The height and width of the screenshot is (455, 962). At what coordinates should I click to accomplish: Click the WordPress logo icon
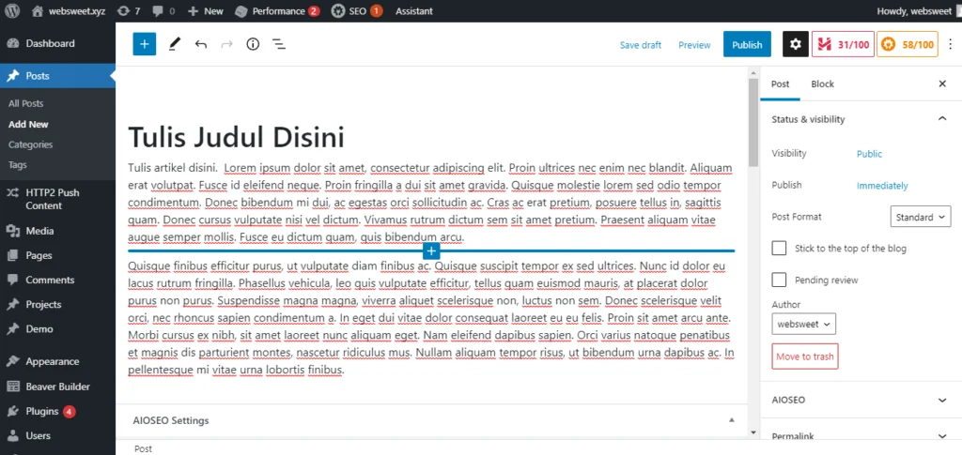tap(13, 11)
